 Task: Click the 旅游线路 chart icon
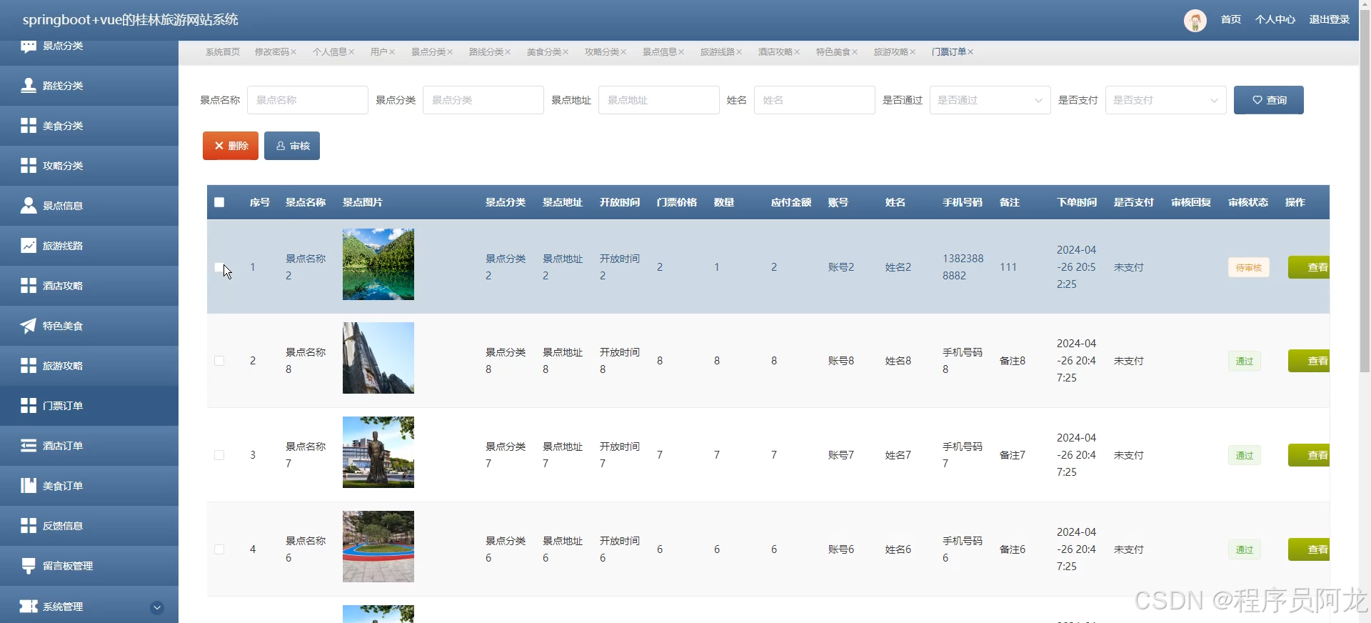pos(29,246)
